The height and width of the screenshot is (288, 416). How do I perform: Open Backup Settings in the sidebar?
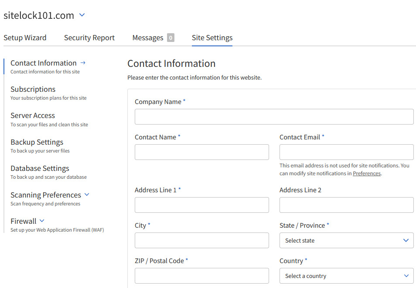(37, 142)
